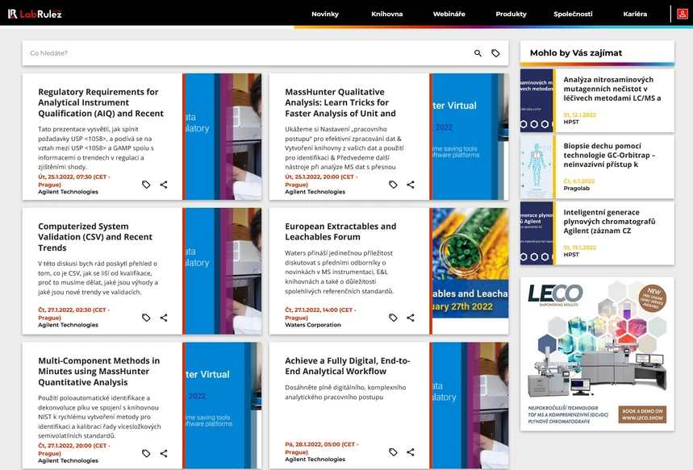Image resolution: width=693 pixels, height=470 pixels.
Task: Share the Achieve a Fully Digital webinar
Action: point(411,452)
